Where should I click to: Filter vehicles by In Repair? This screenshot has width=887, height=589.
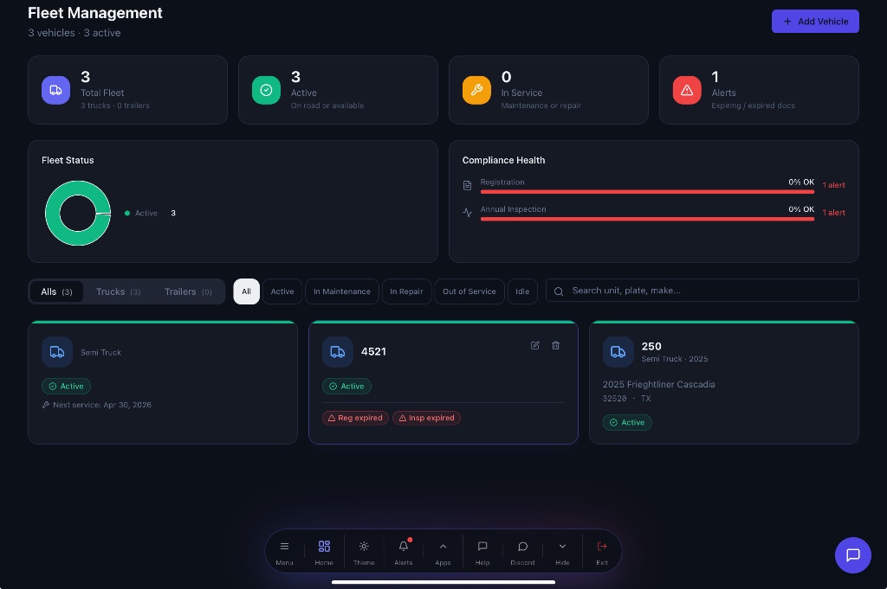[x=407, y=291]
